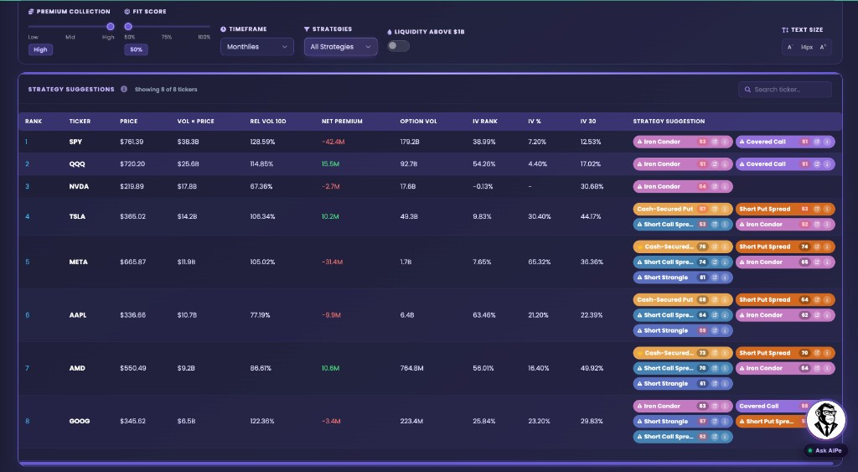
Task: Decrease text size with A- button
Action: point(790,47)
